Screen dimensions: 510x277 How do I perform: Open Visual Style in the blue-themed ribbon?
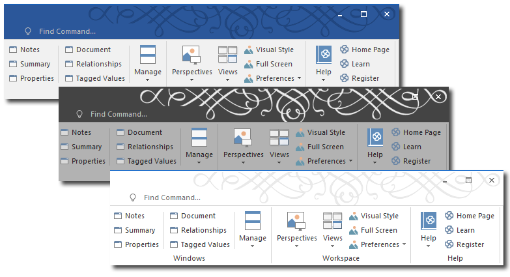[274, 50]
